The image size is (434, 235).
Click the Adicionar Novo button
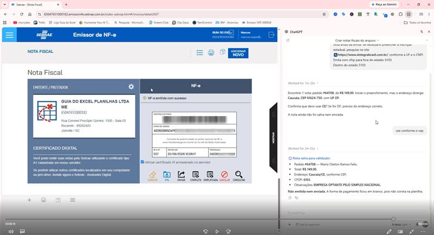click(x=238, y=53)
